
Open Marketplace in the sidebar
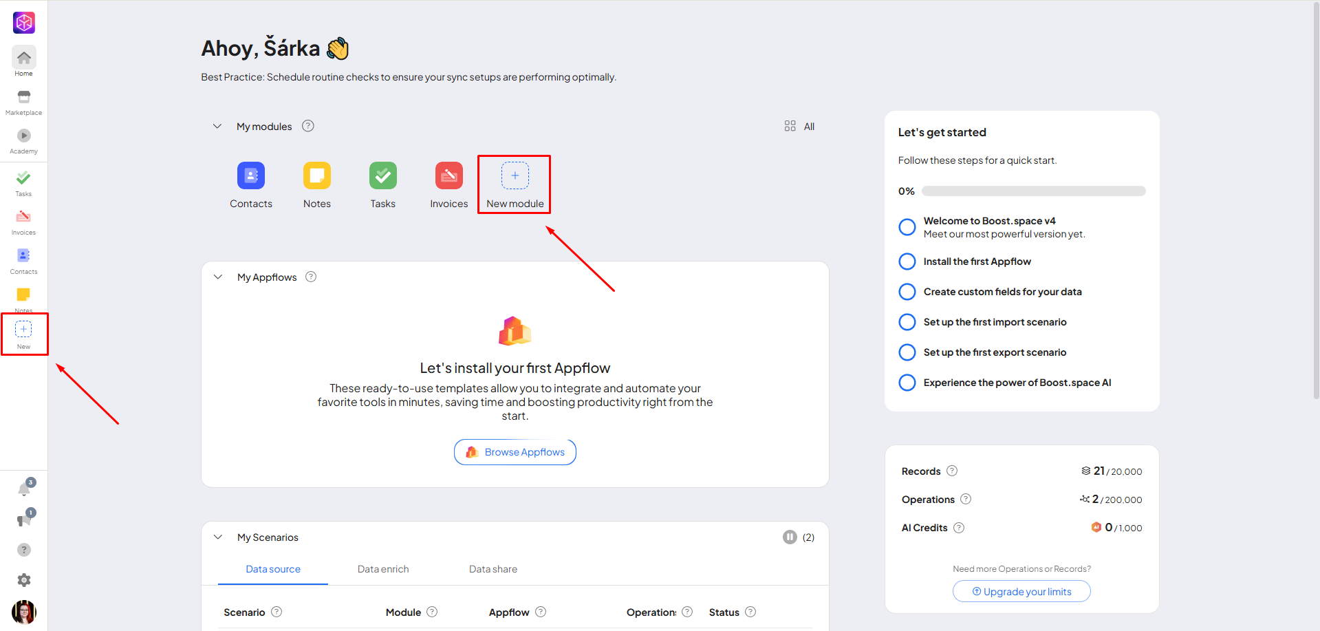point(24,102)
